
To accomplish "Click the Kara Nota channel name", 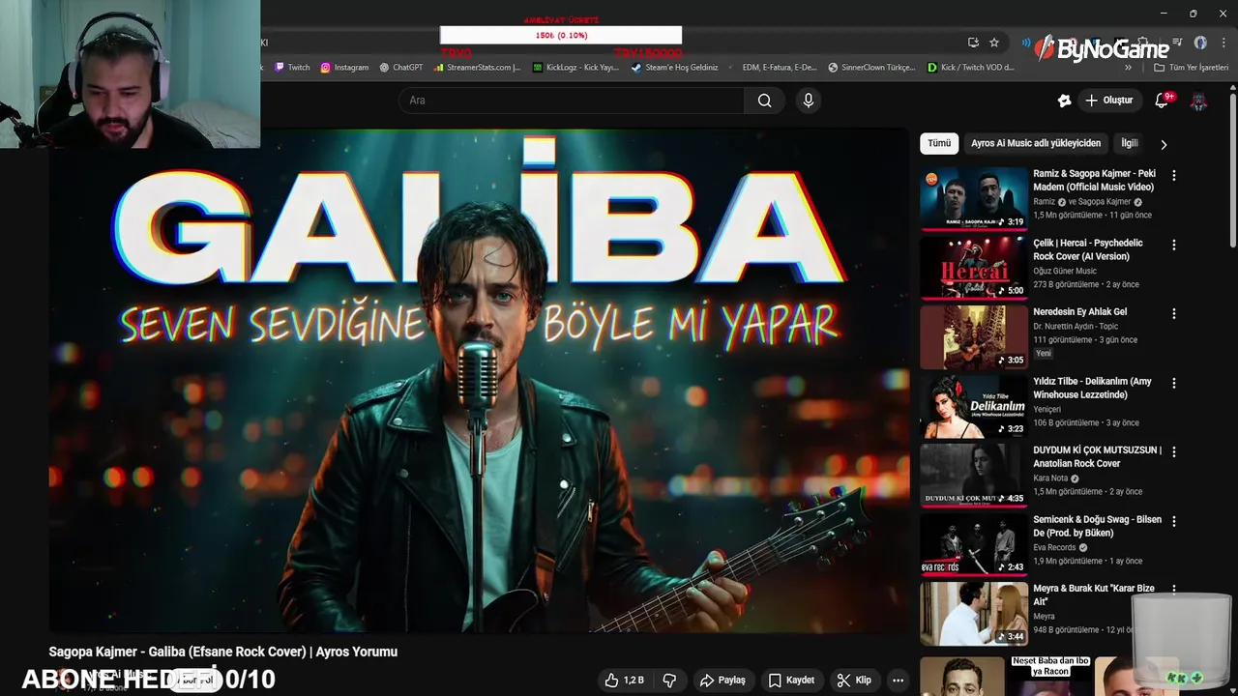I will click(1050, 478).
